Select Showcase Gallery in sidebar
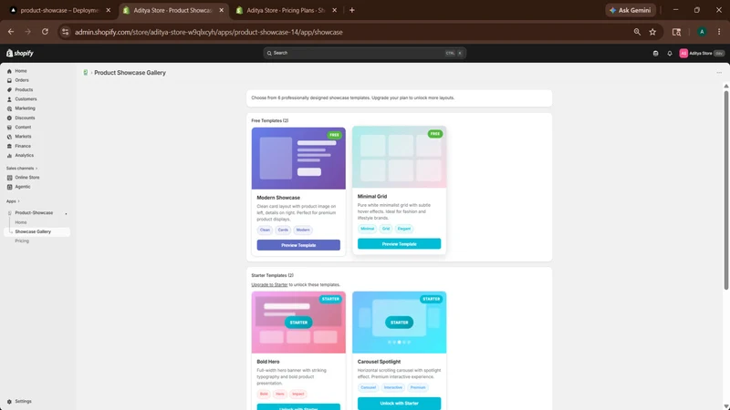Image resolution: width=730 pixels, height=410 pixels. click(33, 231)
